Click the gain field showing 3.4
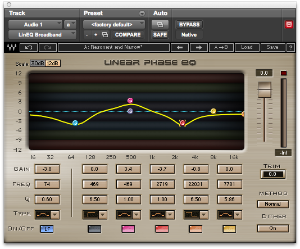300x249 pixels. click(x=129, y=169)
